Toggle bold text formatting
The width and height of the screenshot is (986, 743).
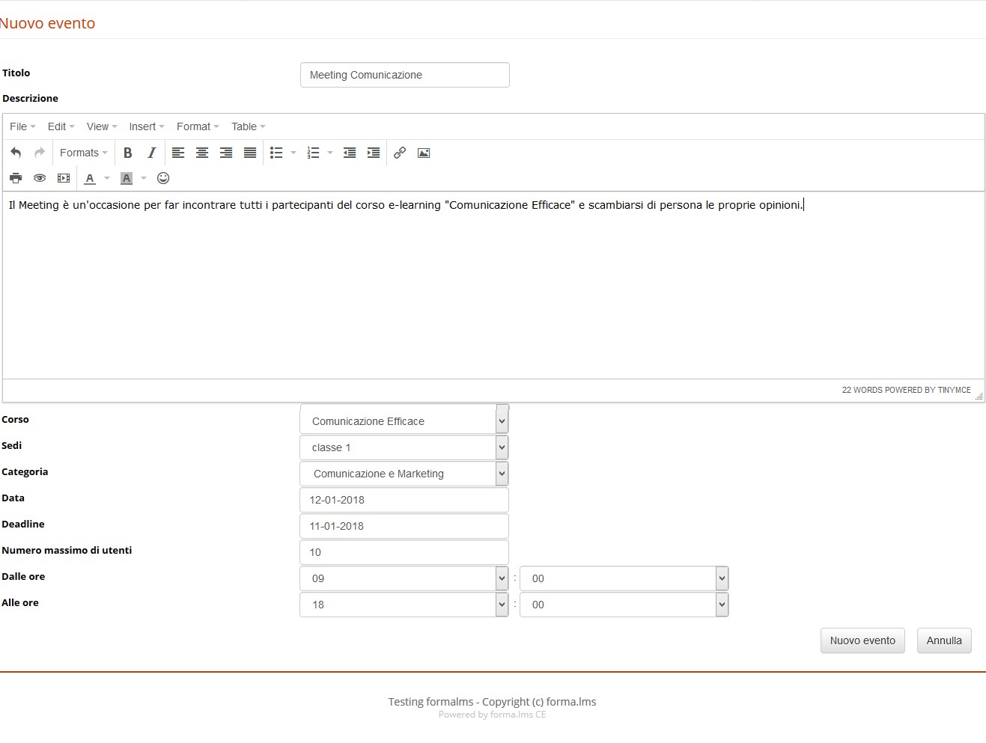[128, 153]
